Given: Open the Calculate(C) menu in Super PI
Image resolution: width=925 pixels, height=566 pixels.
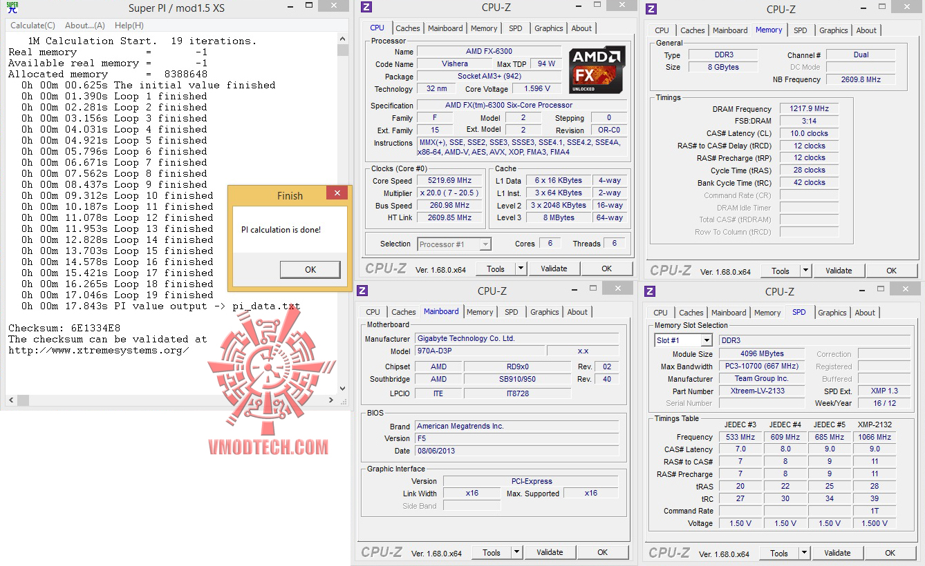Looking at the screenshot, I should click(32, 26).
